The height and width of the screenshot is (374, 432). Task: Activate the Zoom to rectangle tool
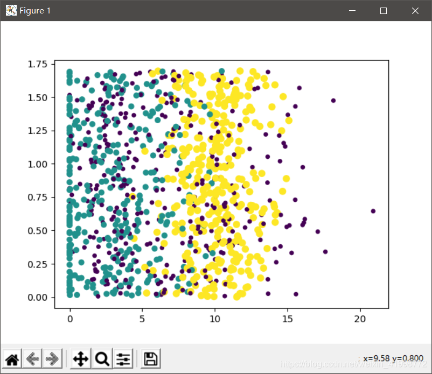(x=102, y=358)
